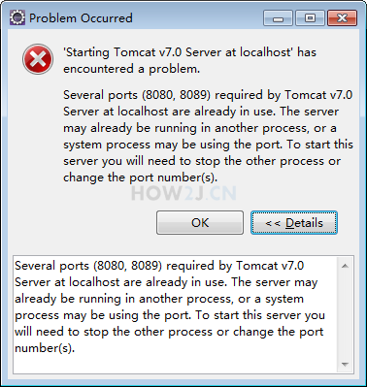Click the details pane scrollbar track

345,315
